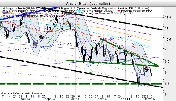Click the 11,5 price axis label
Image resolution: width=176 pixels, height=101 pixels.
(x=168, y=17)
